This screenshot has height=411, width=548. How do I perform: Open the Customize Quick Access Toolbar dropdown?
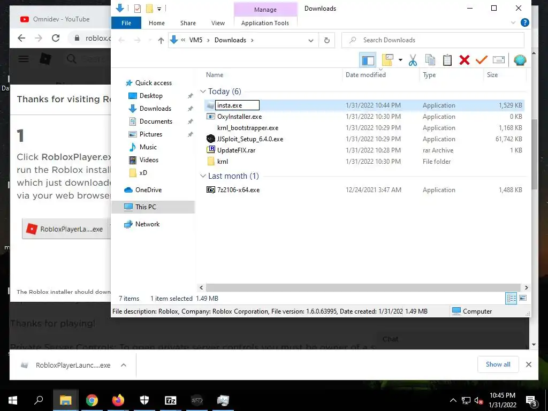pyautogui.click(x=159, y=9)
